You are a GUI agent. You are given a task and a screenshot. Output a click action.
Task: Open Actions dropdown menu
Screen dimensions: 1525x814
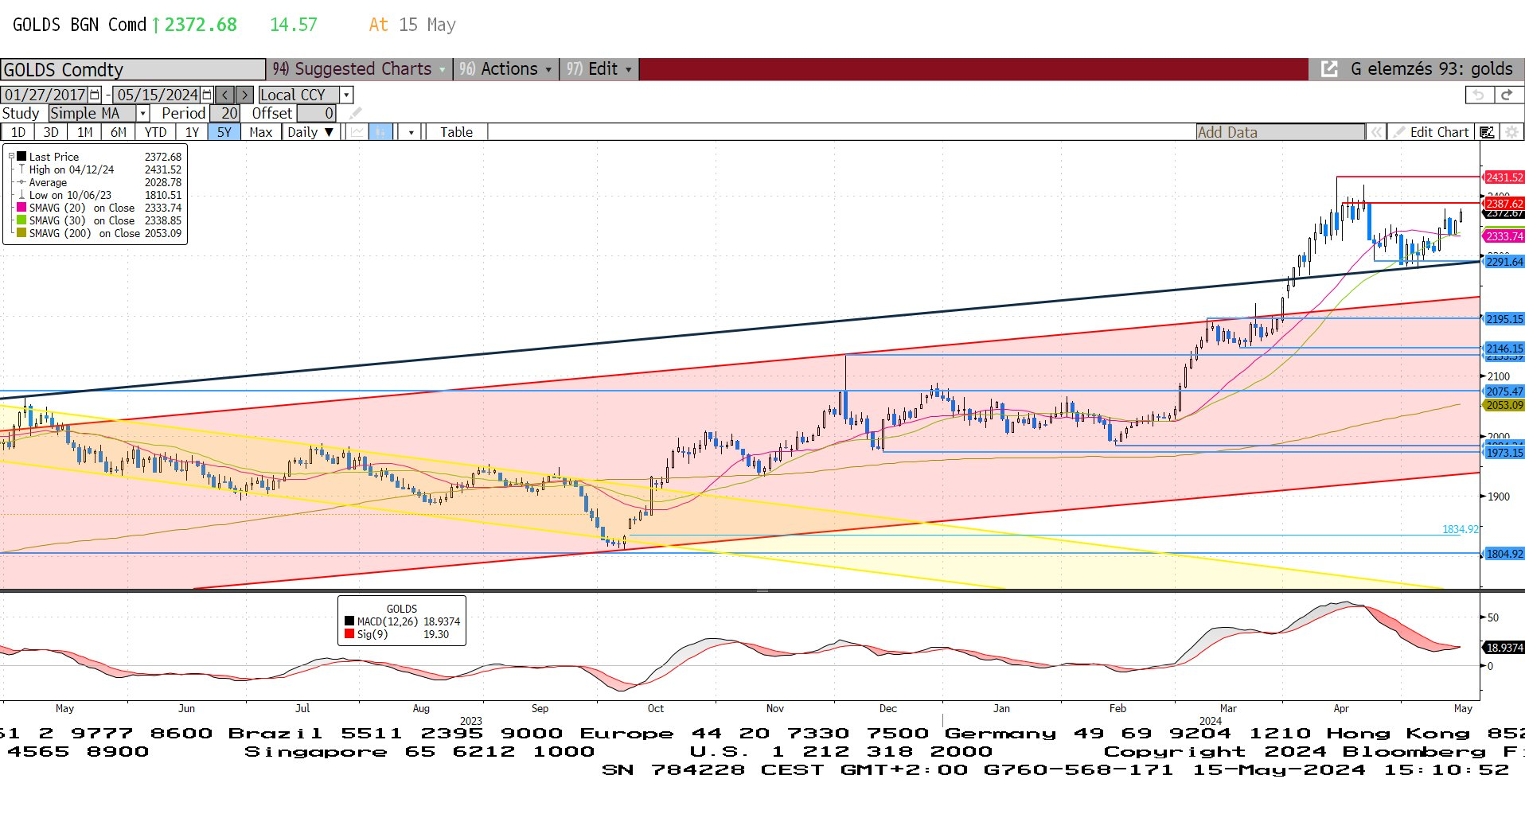coord(505,69)
